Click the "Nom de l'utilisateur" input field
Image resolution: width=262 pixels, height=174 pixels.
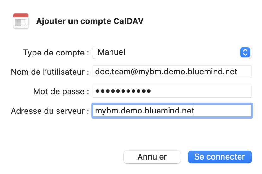[x=172, y=72]
